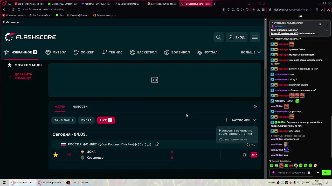
Task: Pin the Кубок России league
Action: 157,144
